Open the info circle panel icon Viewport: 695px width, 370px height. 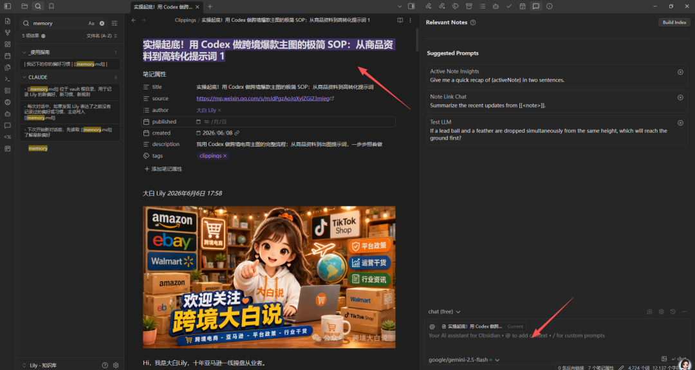click(550, 6)
